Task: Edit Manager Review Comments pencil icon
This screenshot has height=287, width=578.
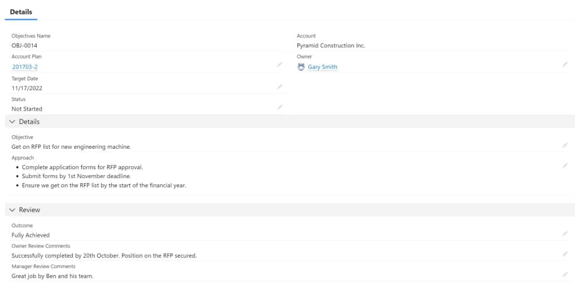Action: 564,274
